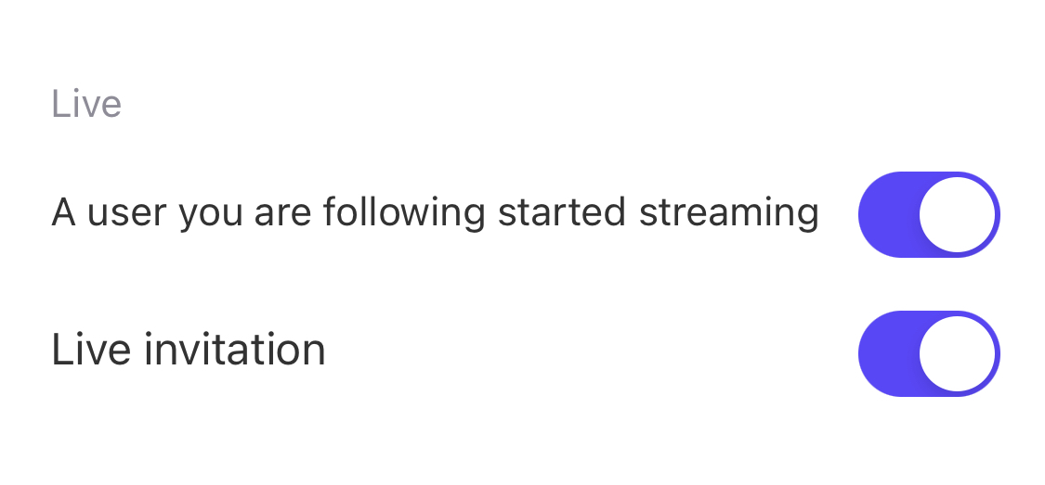Click the word 'invitation' in second row
Image resolution: width=1045 pixels, height=485 pixels.
pyautogui.click(x=235, y=350)
